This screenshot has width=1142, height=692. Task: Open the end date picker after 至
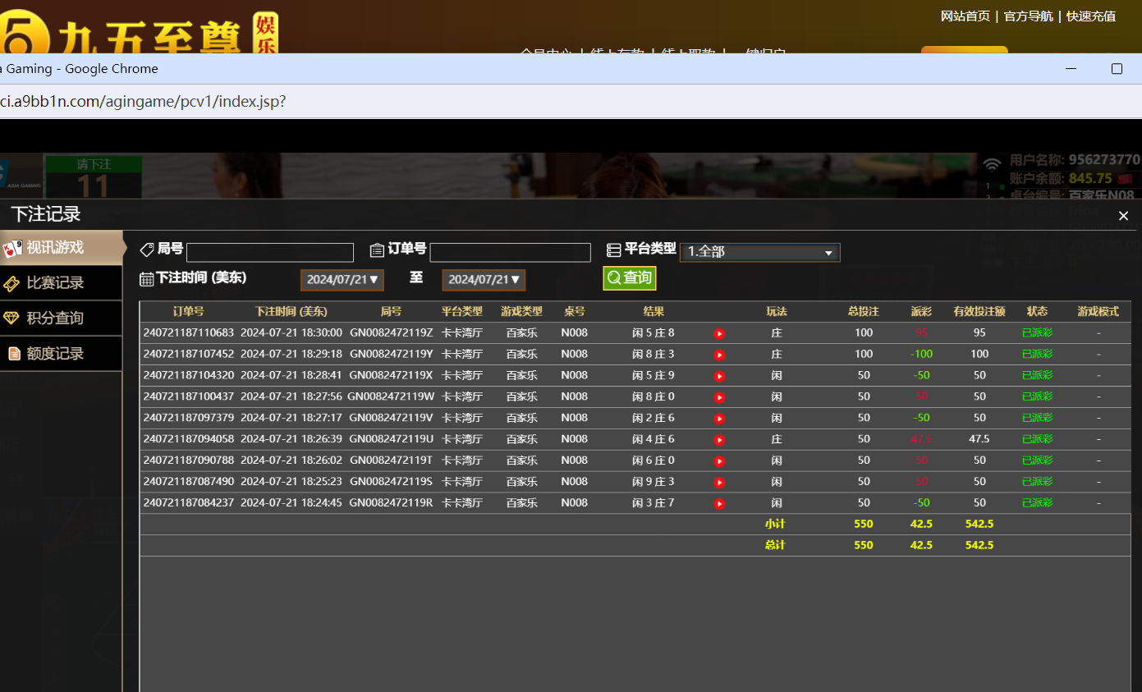click(484, 280)
